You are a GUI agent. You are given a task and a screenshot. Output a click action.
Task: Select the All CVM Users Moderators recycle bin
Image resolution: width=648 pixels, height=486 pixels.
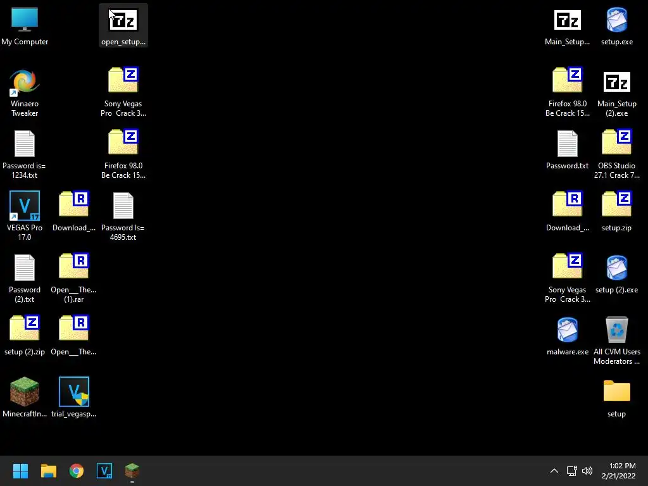coord(616,340)
